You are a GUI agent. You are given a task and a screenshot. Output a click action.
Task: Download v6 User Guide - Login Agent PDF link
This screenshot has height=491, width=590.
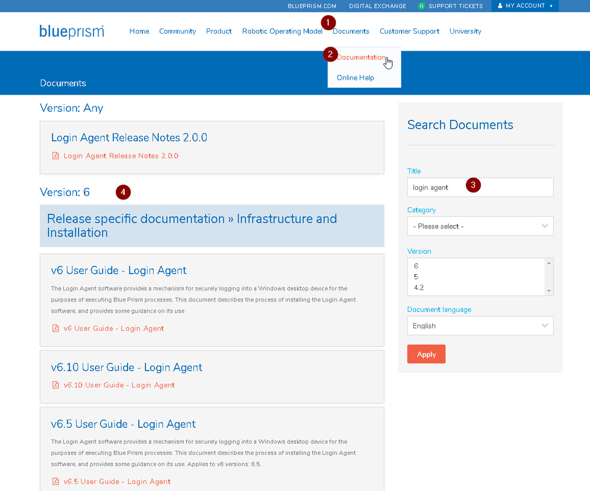(114, 329)
